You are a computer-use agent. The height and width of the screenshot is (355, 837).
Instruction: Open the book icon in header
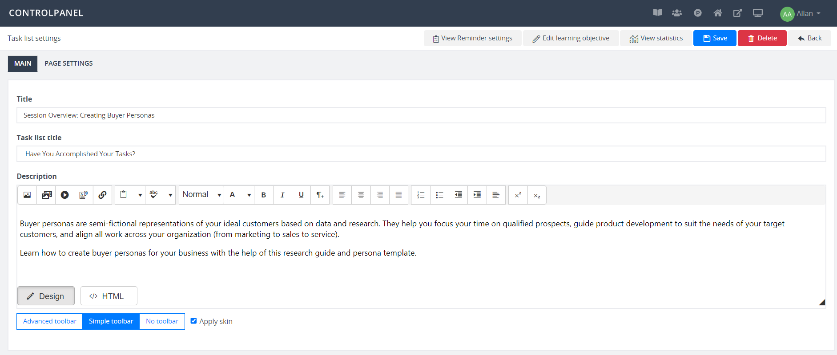[658, 13]
